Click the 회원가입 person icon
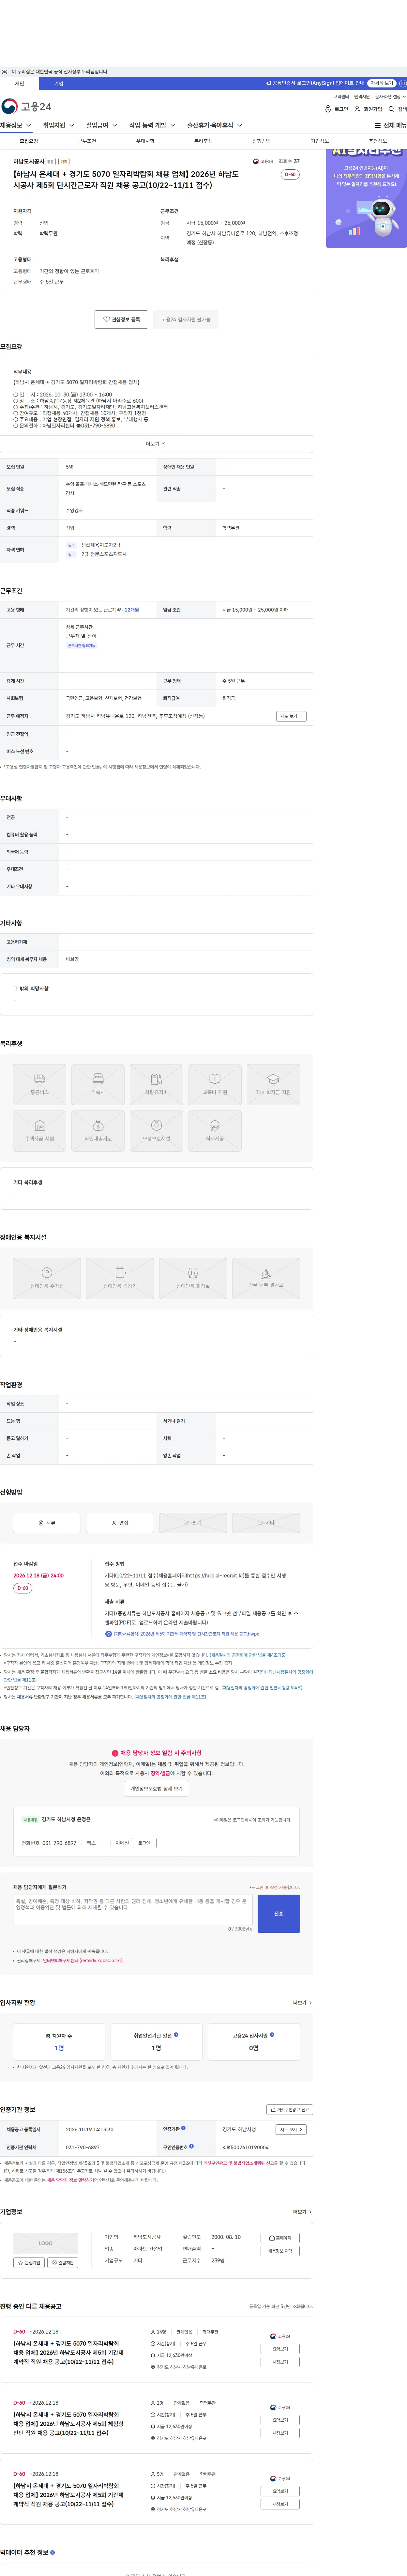 click(x=357, y=109)
